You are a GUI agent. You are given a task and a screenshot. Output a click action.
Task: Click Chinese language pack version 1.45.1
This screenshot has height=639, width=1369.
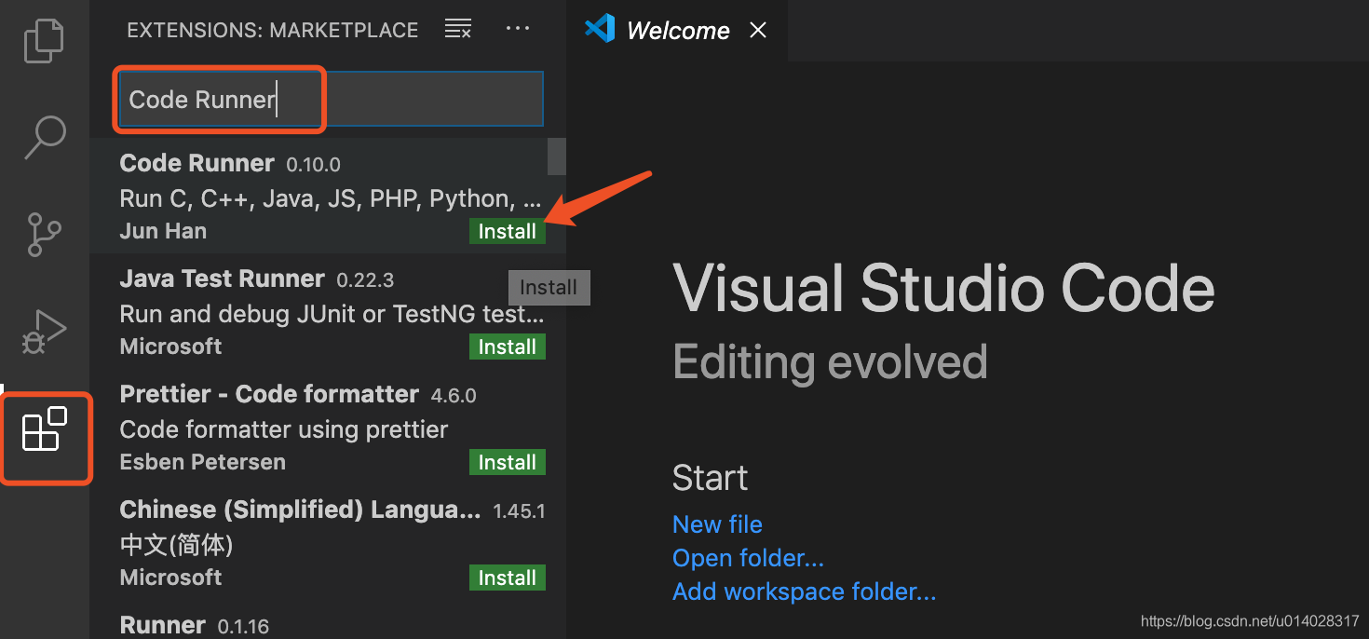tap(519, 511)
